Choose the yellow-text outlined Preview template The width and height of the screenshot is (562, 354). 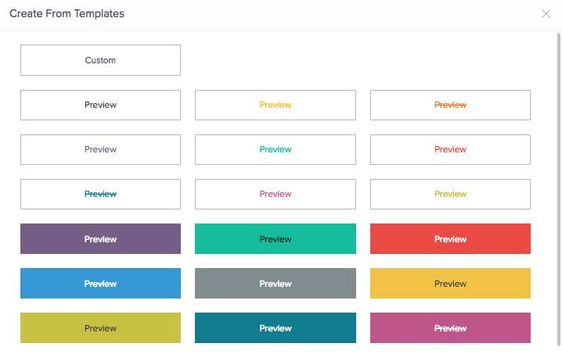click(276, 105)
